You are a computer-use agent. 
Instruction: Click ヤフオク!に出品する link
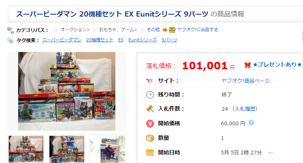point(198,30)
